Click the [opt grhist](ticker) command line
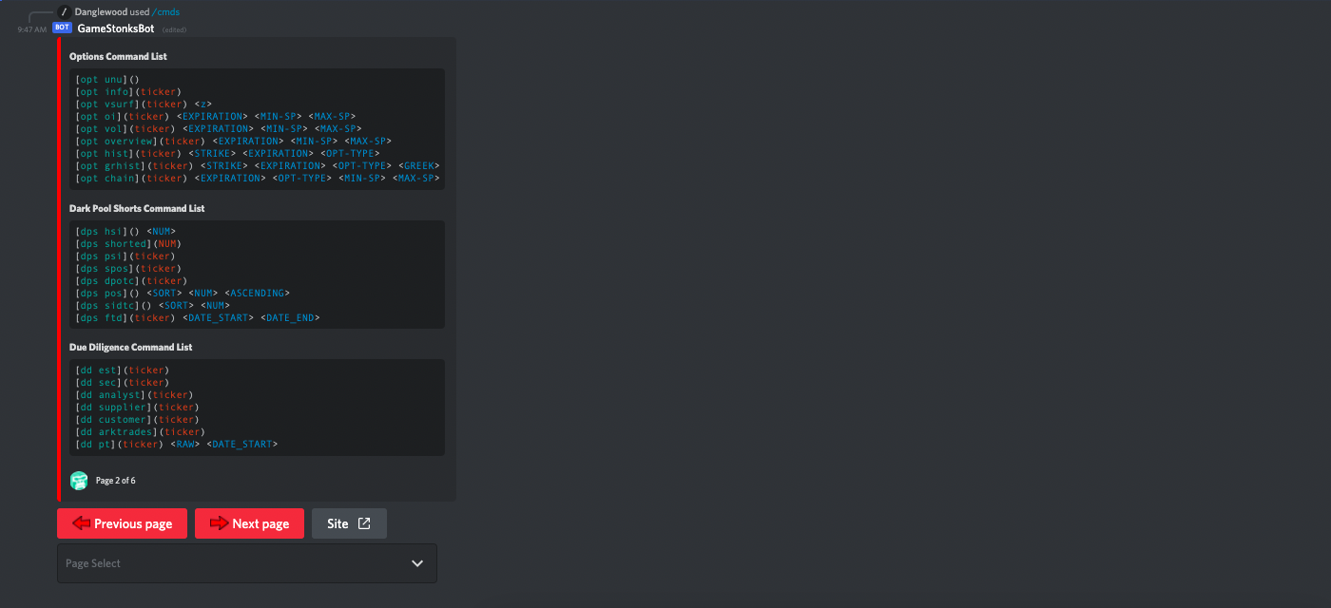The image size is (1331, 608). point(258,166)
